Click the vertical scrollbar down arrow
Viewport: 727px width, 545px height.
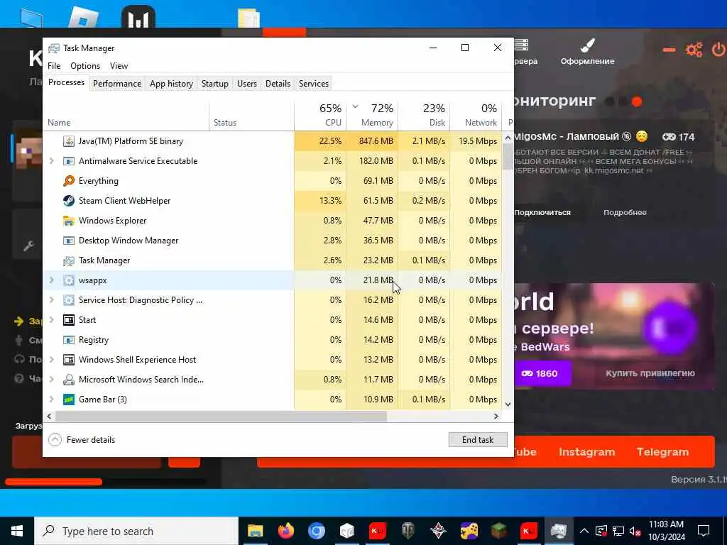(x=508, y=404)
